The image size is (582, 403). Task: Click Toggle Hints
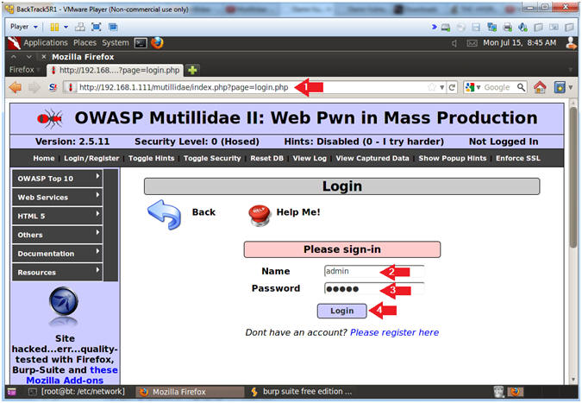pyautogui.click(x=151, y=158)
